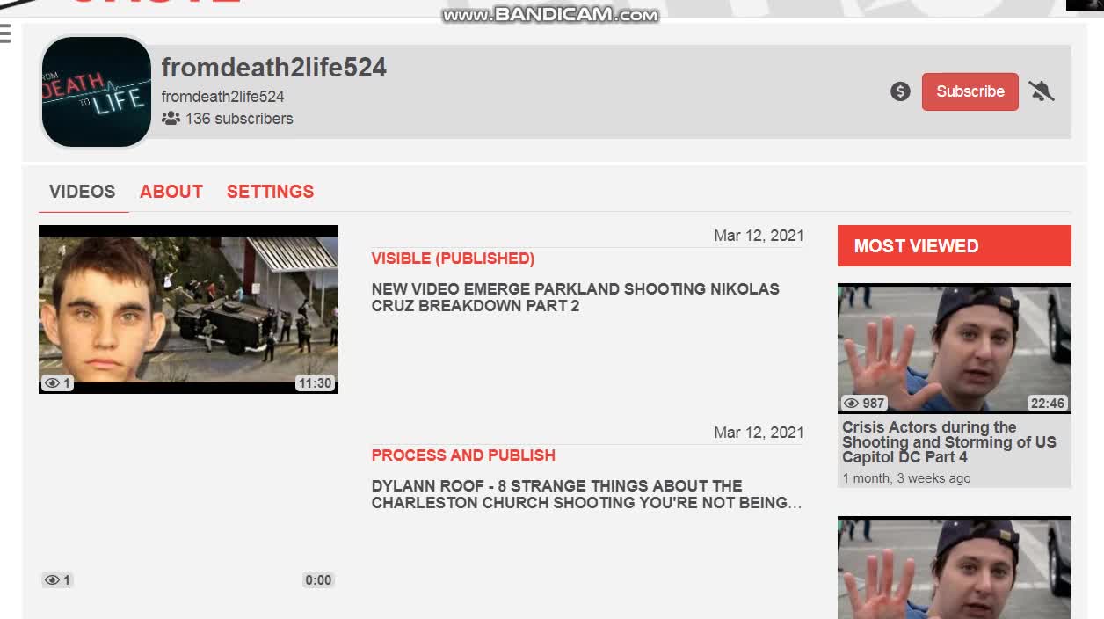
Task: Click the view count eye icon beside 0:00
Action: (52, 580)
